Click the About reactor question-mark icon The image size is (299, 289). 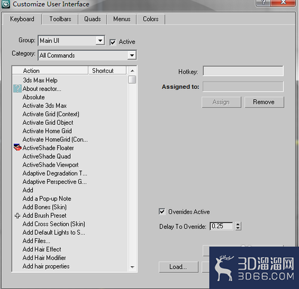pos(17,88)
